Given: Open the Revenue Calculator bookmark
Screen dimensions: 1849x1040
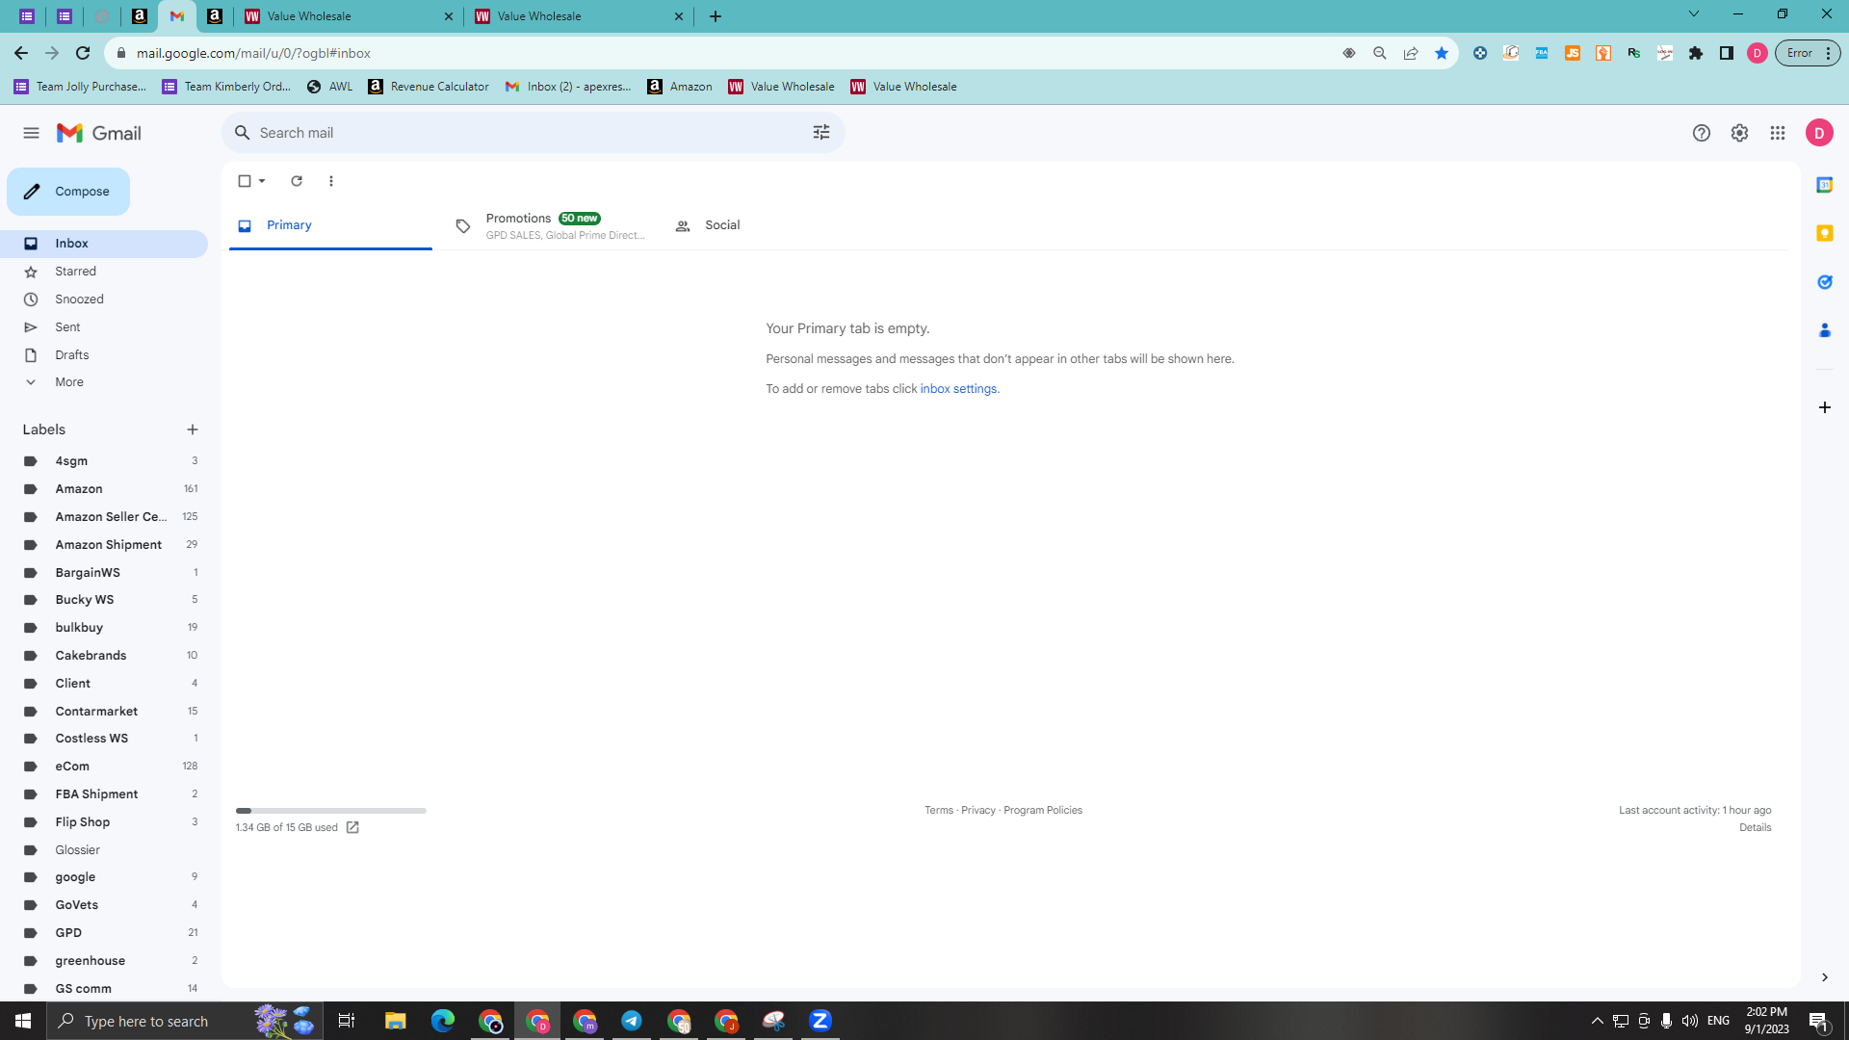Looking at the screenshot, I should tap(429, 87).
